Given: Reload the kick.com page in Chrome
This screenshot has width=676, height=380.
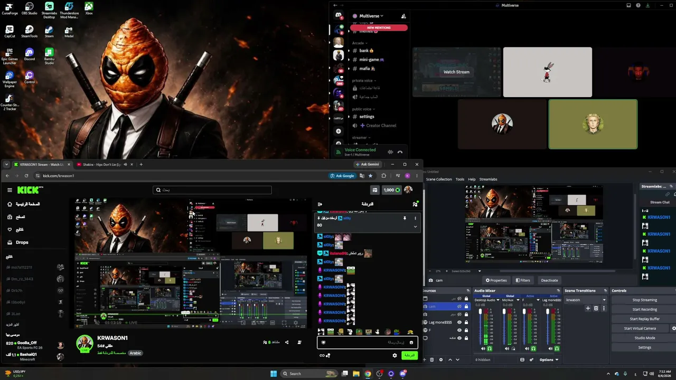Looking at the screenshot, I should 26,176.
